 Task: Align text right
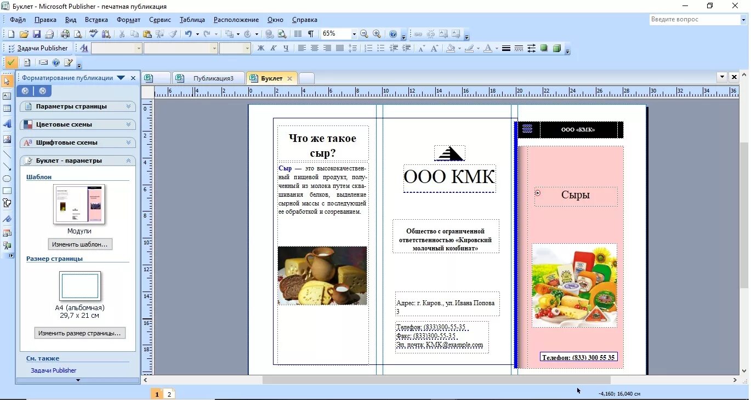(x=327, y=48)
